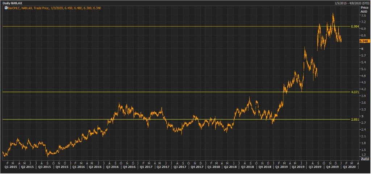Select the 2.851 horizontal line label
Viewport: 371px width, 174px height.
click(355, 119)
